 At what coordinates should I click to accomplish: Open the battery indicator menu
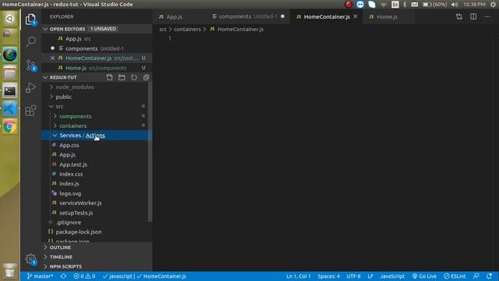point(435,5)
